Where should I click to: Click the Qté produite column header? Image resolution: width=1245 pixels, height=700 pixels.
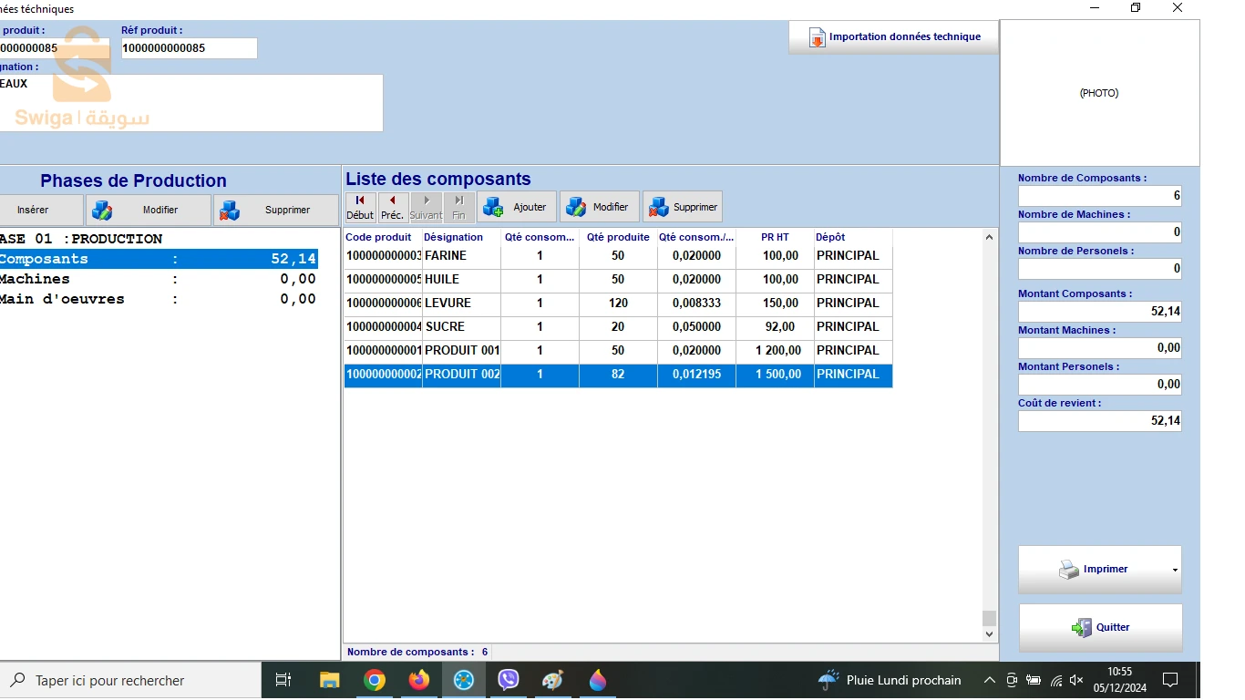[618, 237]
